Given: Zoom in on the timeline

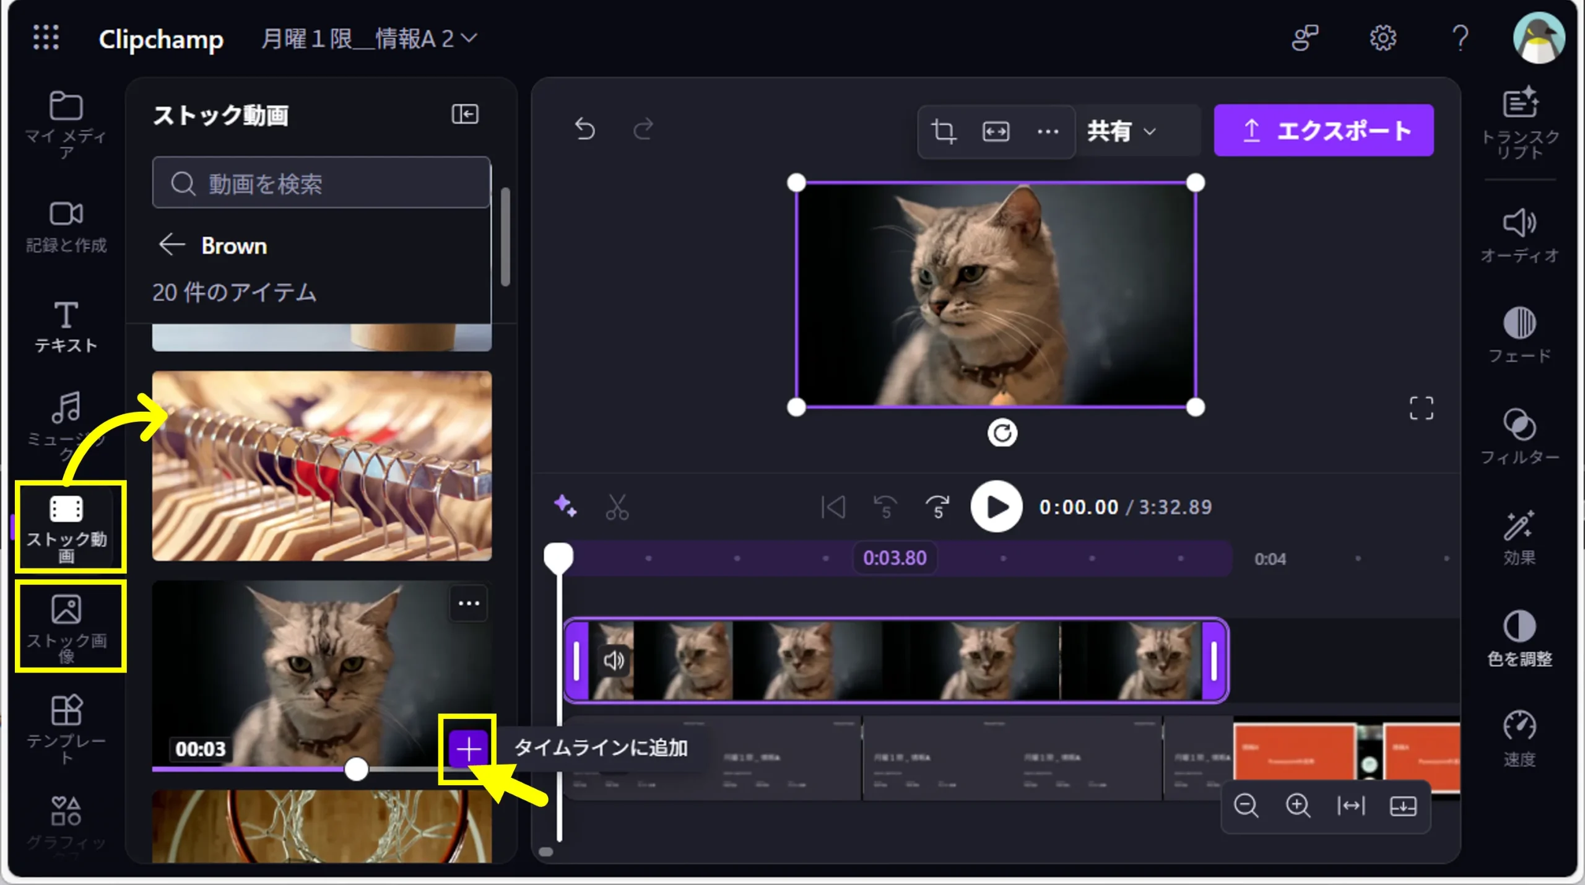Looking at the screenshot, I should click(x=1298, y=806).
